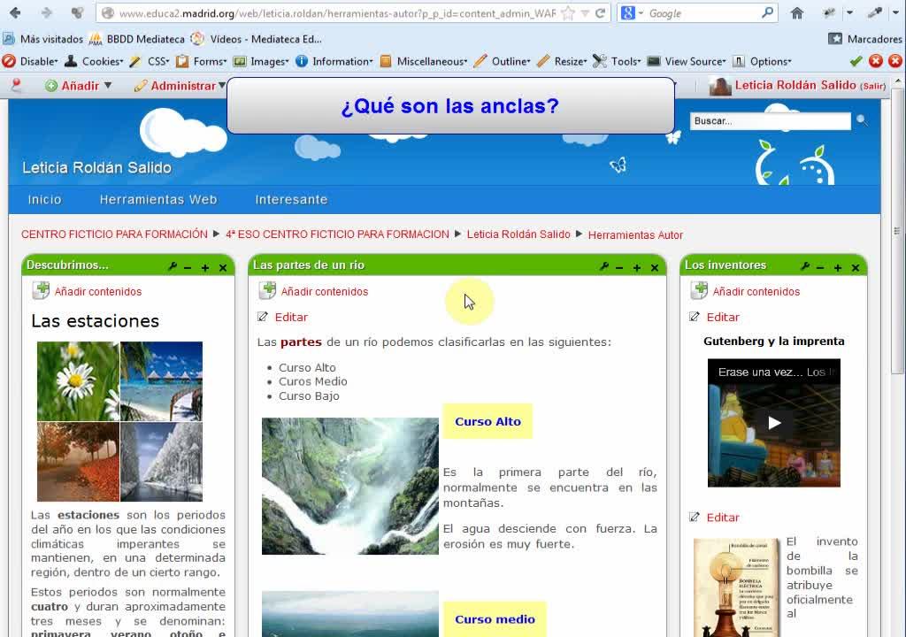Click 4ª ESO CENTRO FICTICIO breadcrumb

point(337,234)
